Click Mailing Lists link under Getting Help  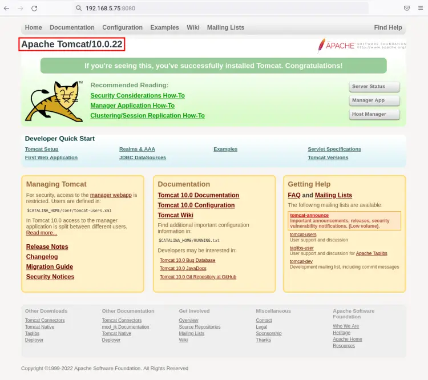click(333, 195)
